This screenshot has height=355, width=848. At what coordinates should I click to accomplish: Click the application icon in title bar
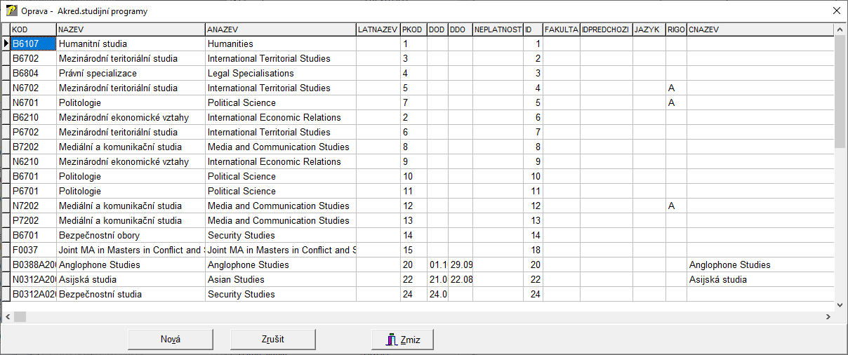click(x=11, y=11)
